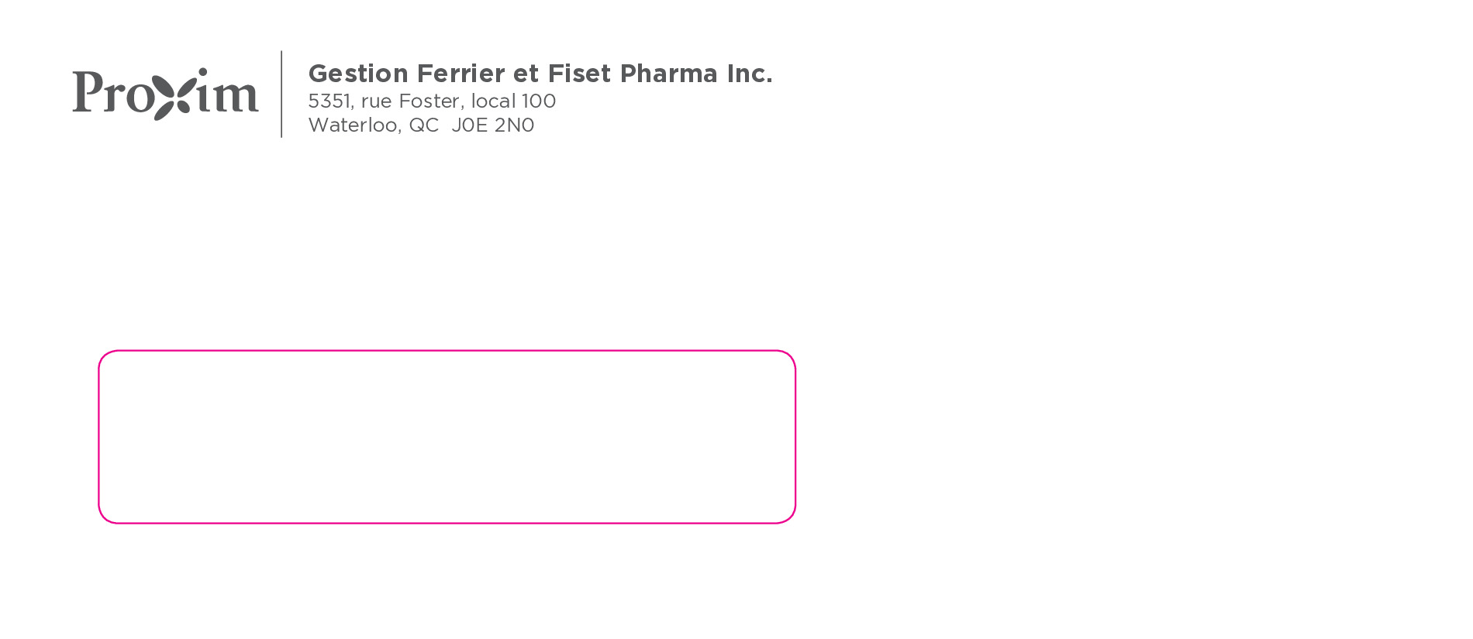This screenshot has height=639, width=1473.
Task: Select the pink rounded rectangle top border
Action: pos(447,351)
